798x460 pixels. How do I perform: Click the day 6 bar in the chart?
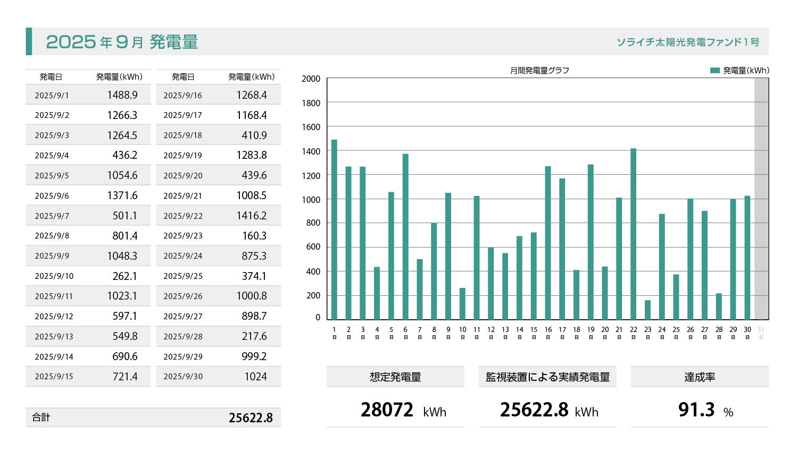click(405, 236)
